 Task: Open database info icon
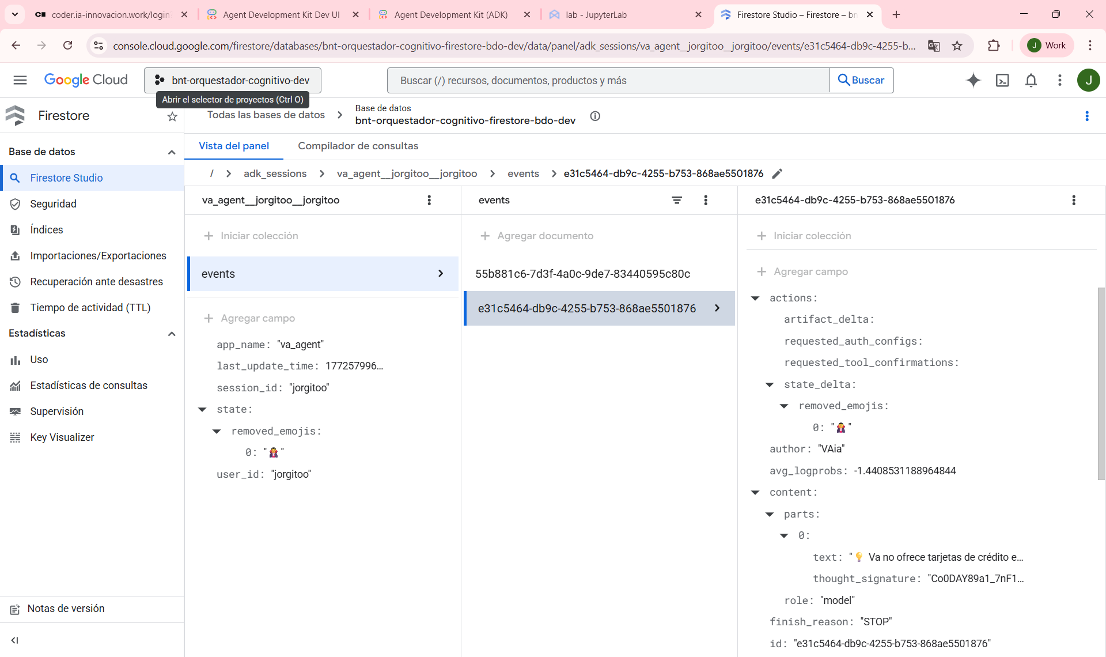(x=595, y=116)
